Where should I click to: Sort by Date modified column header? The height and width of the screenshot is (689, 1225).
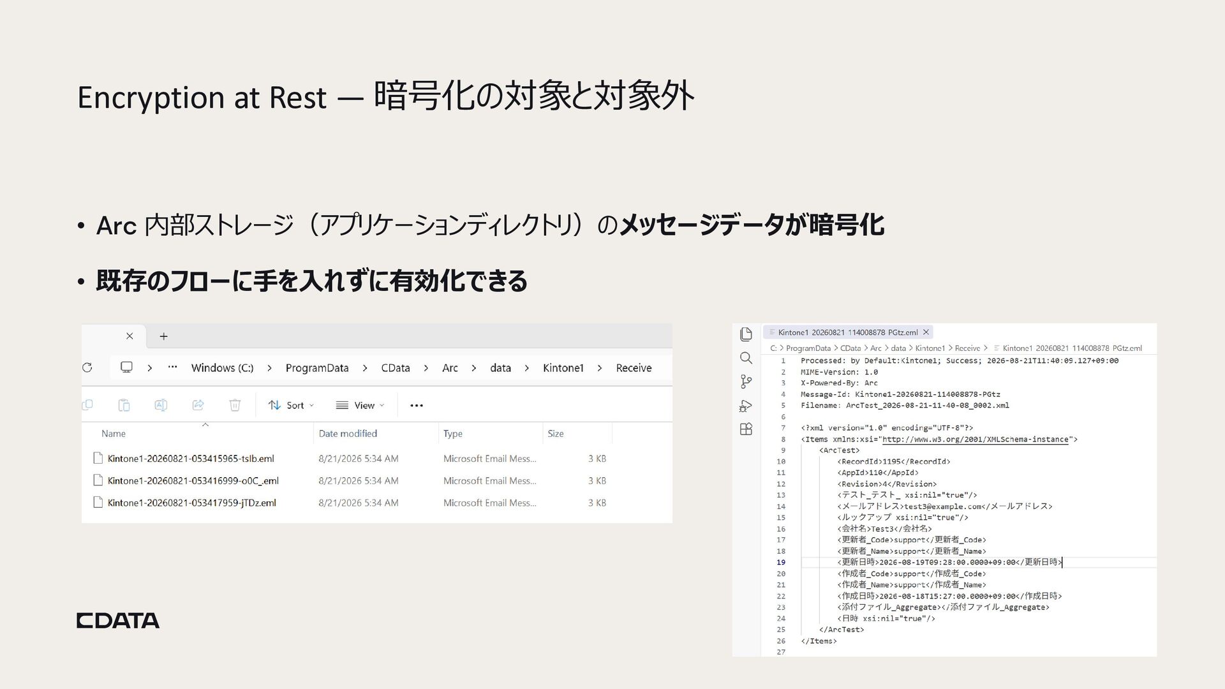point(348,434)
